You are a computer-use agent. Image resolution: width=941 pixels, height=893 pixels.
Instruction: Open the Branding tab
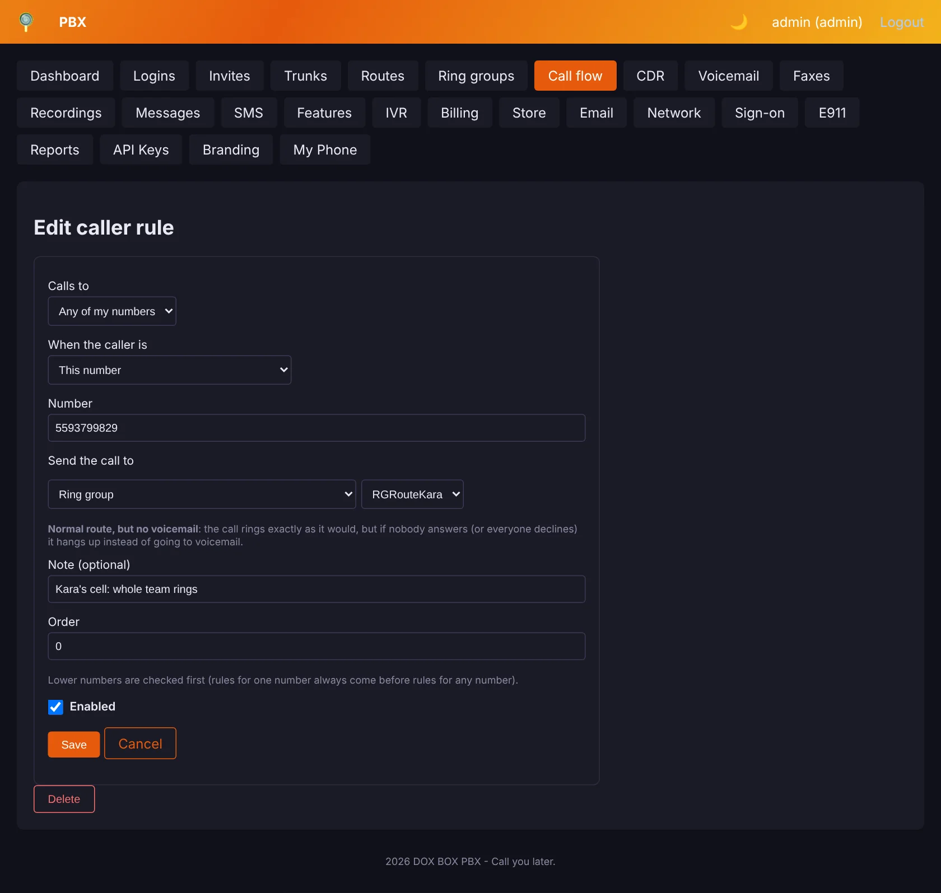pos(231,149)
